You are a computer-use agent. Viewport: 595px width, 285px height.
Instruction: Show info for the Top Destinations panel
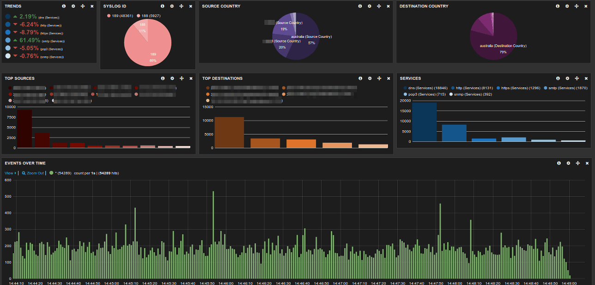360,79
